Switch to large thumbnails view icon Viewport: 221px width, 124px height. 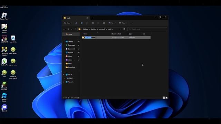166,98
